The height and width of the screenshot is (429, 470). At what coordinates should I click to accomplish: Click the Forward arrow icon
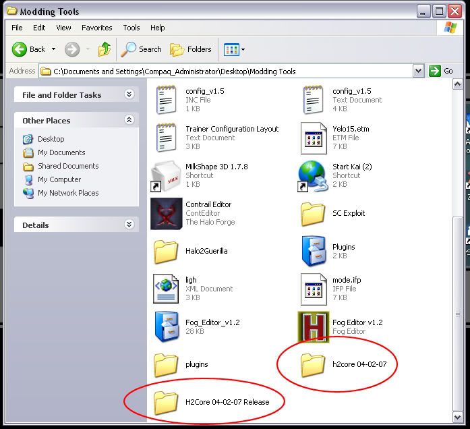(x=72, y=49)
